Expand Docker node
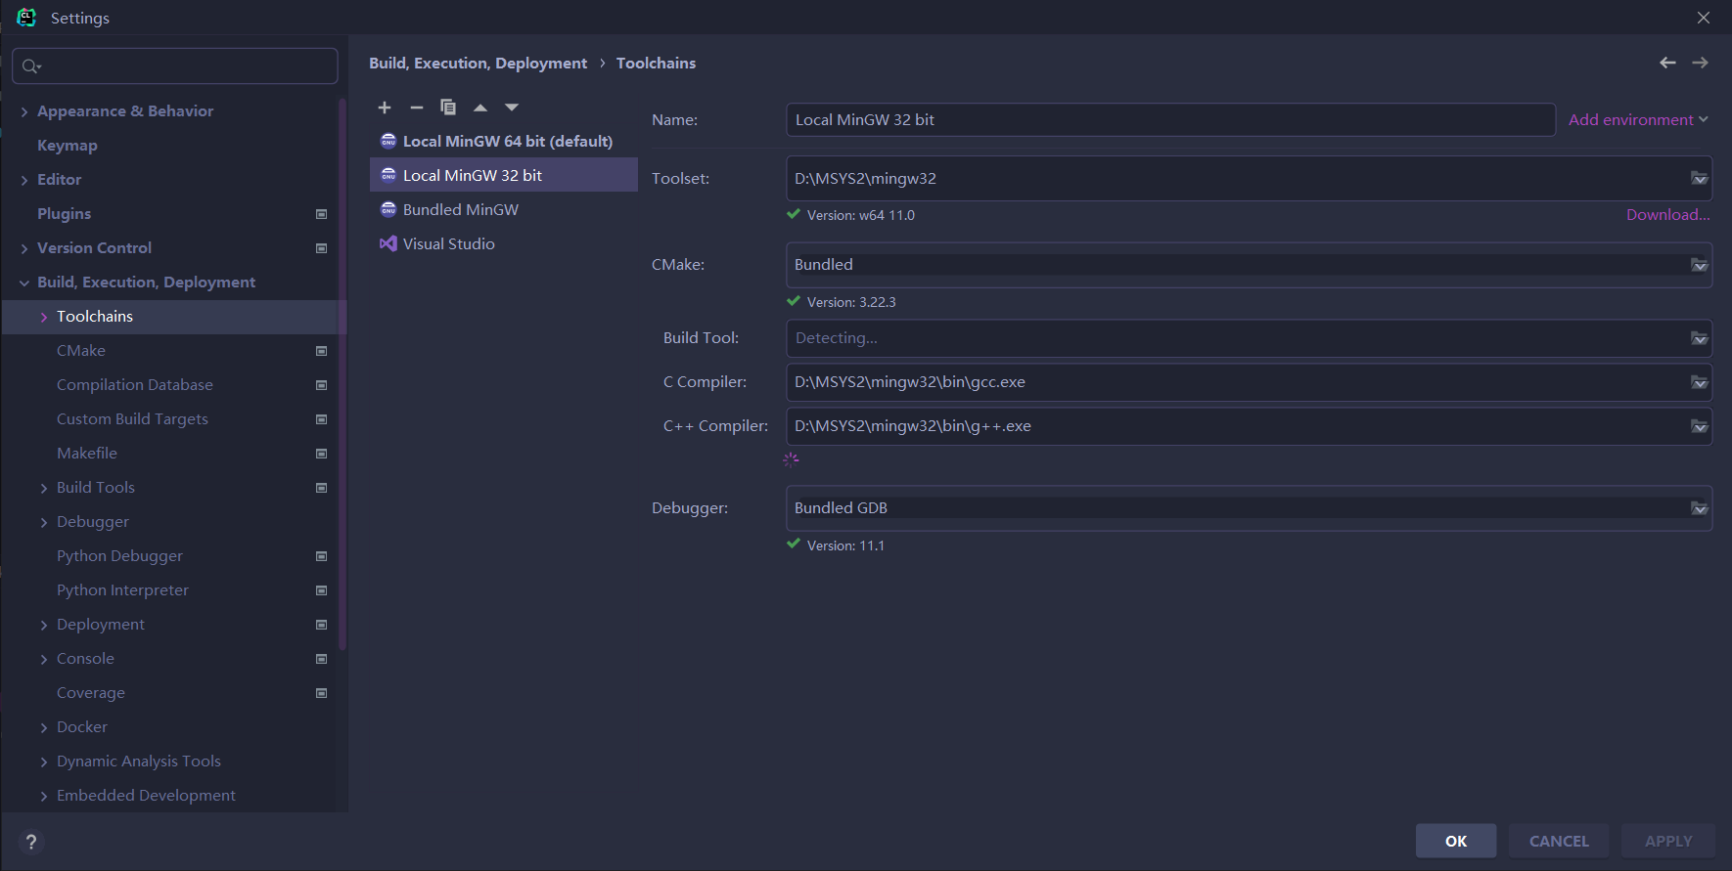The width and height of the screenshot is (1732, 871). [x=44, y=728]
